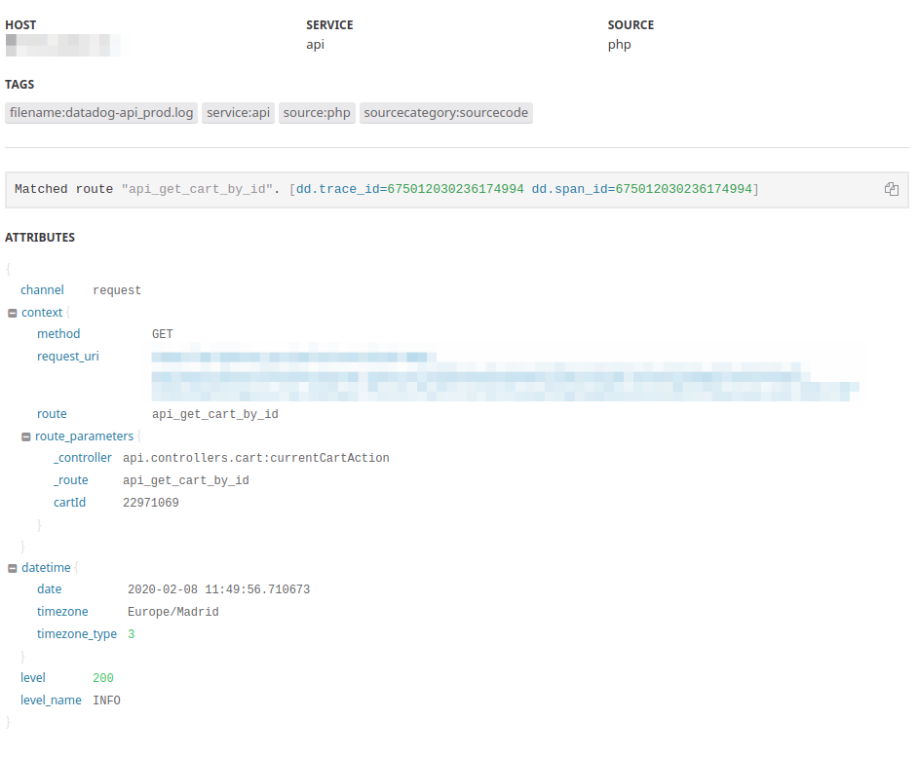The image size is (918, 757).
Task: Click the service:api tag
Action: (239, 112)
